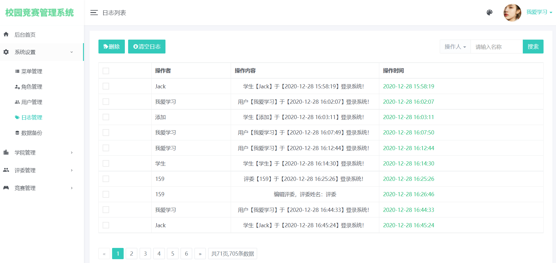Click the 操作者 column header
This screenshot has height=263, width=556.
coord(163,71)
